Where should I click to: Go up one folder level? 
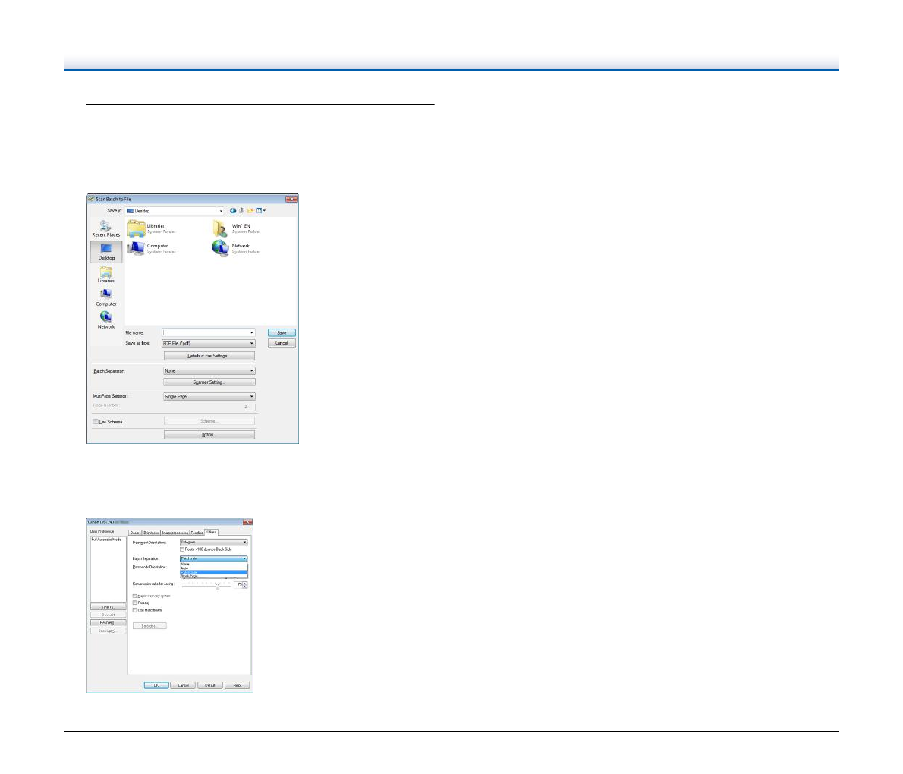click(241, 210)
